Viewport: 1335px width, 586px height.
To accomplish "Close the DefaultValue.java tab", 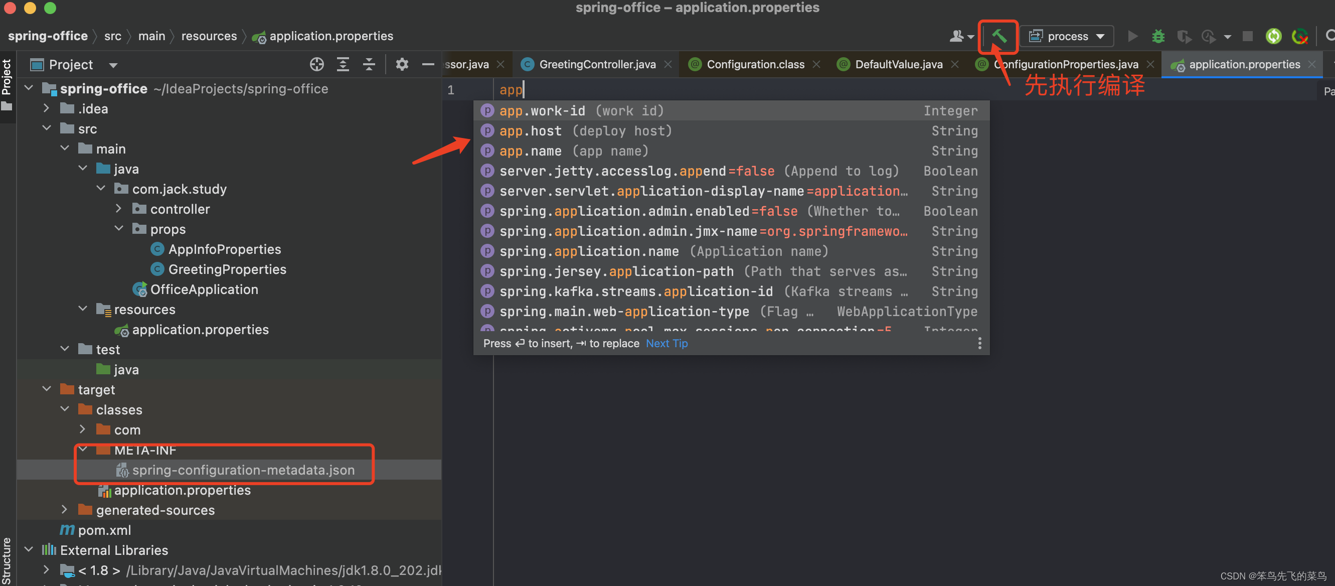I will pyautogui.click(x=954, y=64).
